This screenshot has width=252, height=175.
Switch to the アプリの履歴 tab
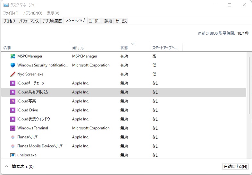[x=52, y=21]
